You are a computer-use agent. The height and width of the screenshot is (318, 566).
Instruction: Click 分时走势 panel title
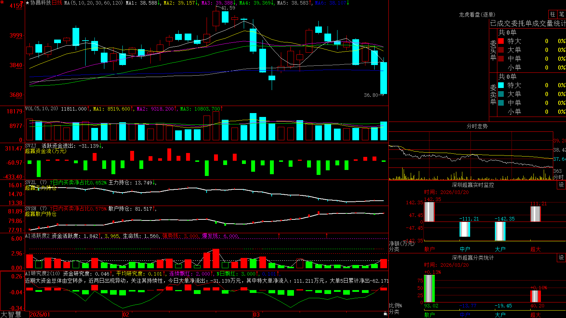[477, 126]
